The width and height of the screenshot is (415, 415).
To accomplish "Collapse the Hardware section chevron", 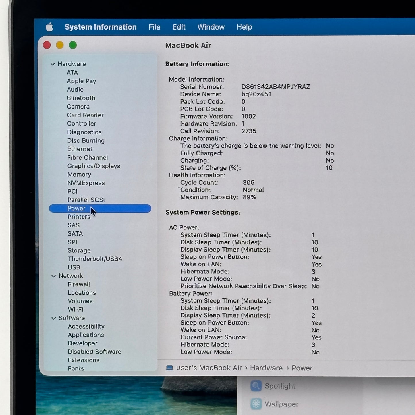I will point(53,64).
